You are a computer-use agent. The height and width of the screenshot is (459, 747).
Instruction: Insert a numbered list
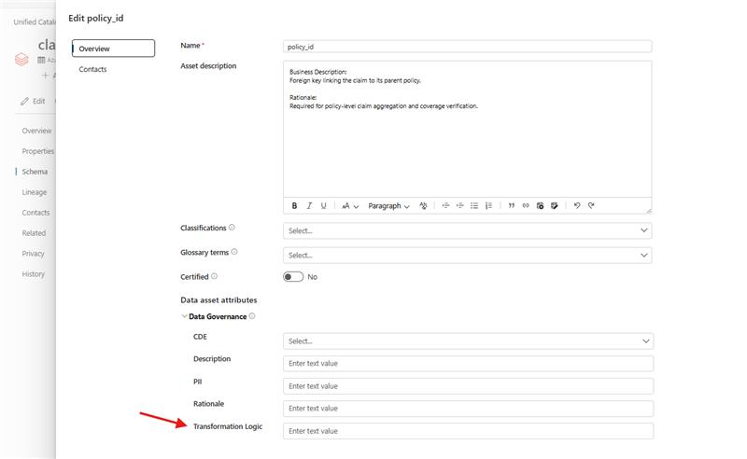488,205
